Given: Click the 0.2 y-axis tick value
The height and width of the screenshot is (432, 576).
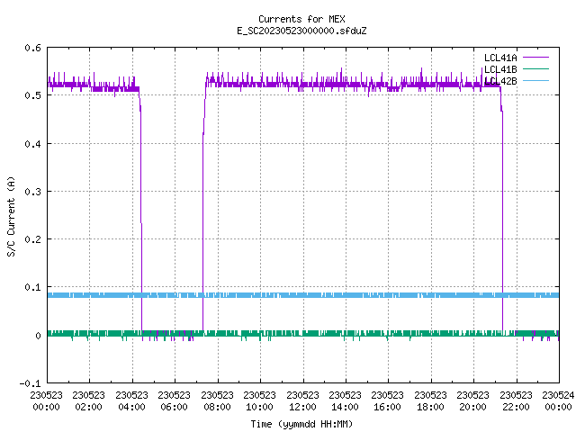Looking at the screenshot, I should point(33,239).
